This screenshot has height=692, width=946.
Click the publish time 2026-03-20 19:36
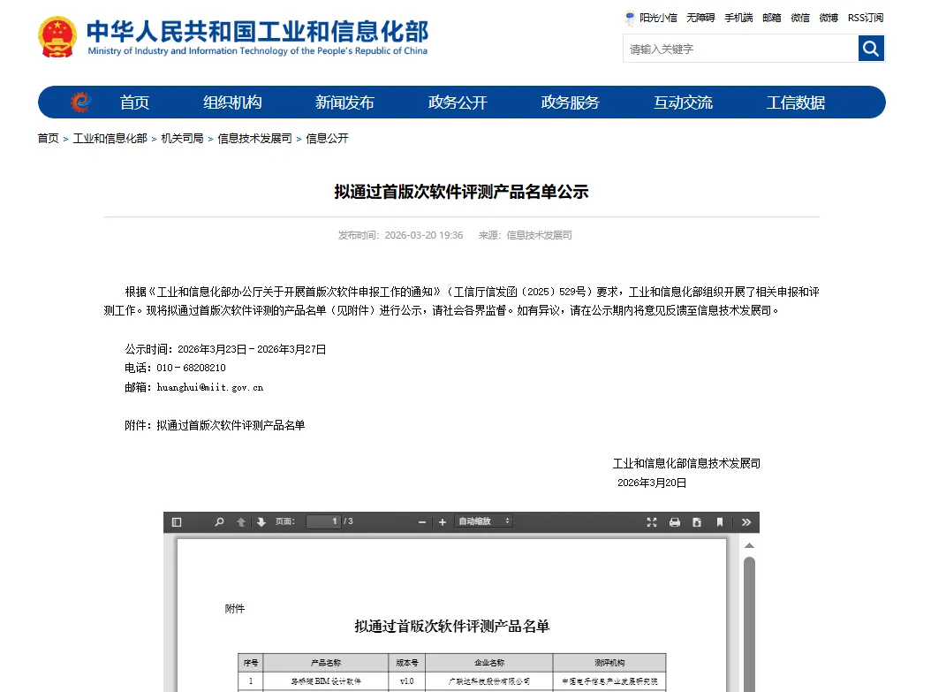[x=423, y=235]
